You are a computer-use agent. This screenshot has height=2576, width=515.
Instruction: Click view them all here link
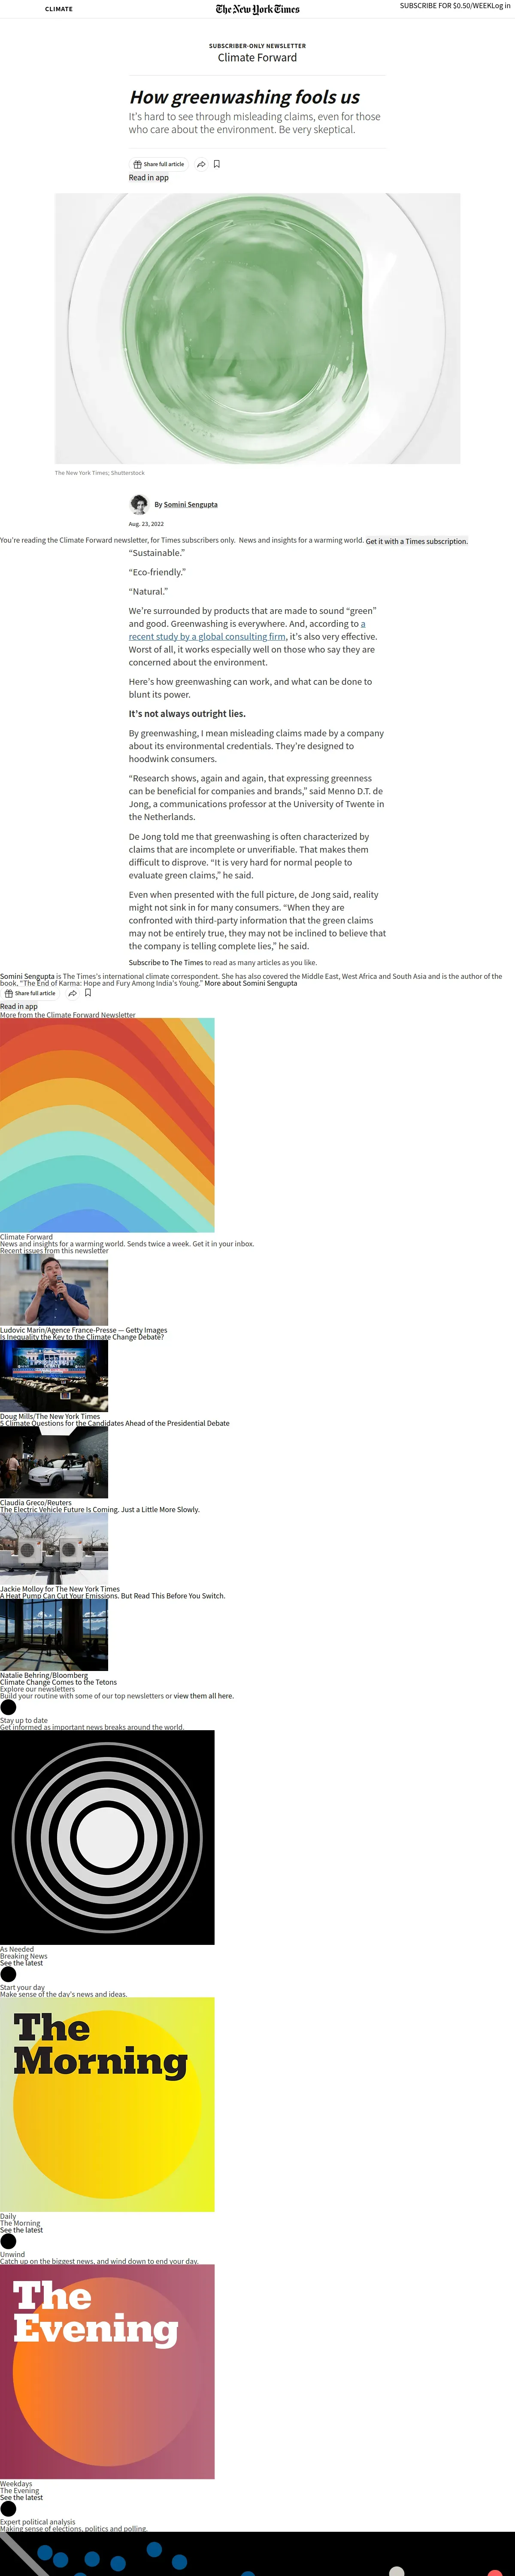pyautogui.click(x=204, y=1696)
